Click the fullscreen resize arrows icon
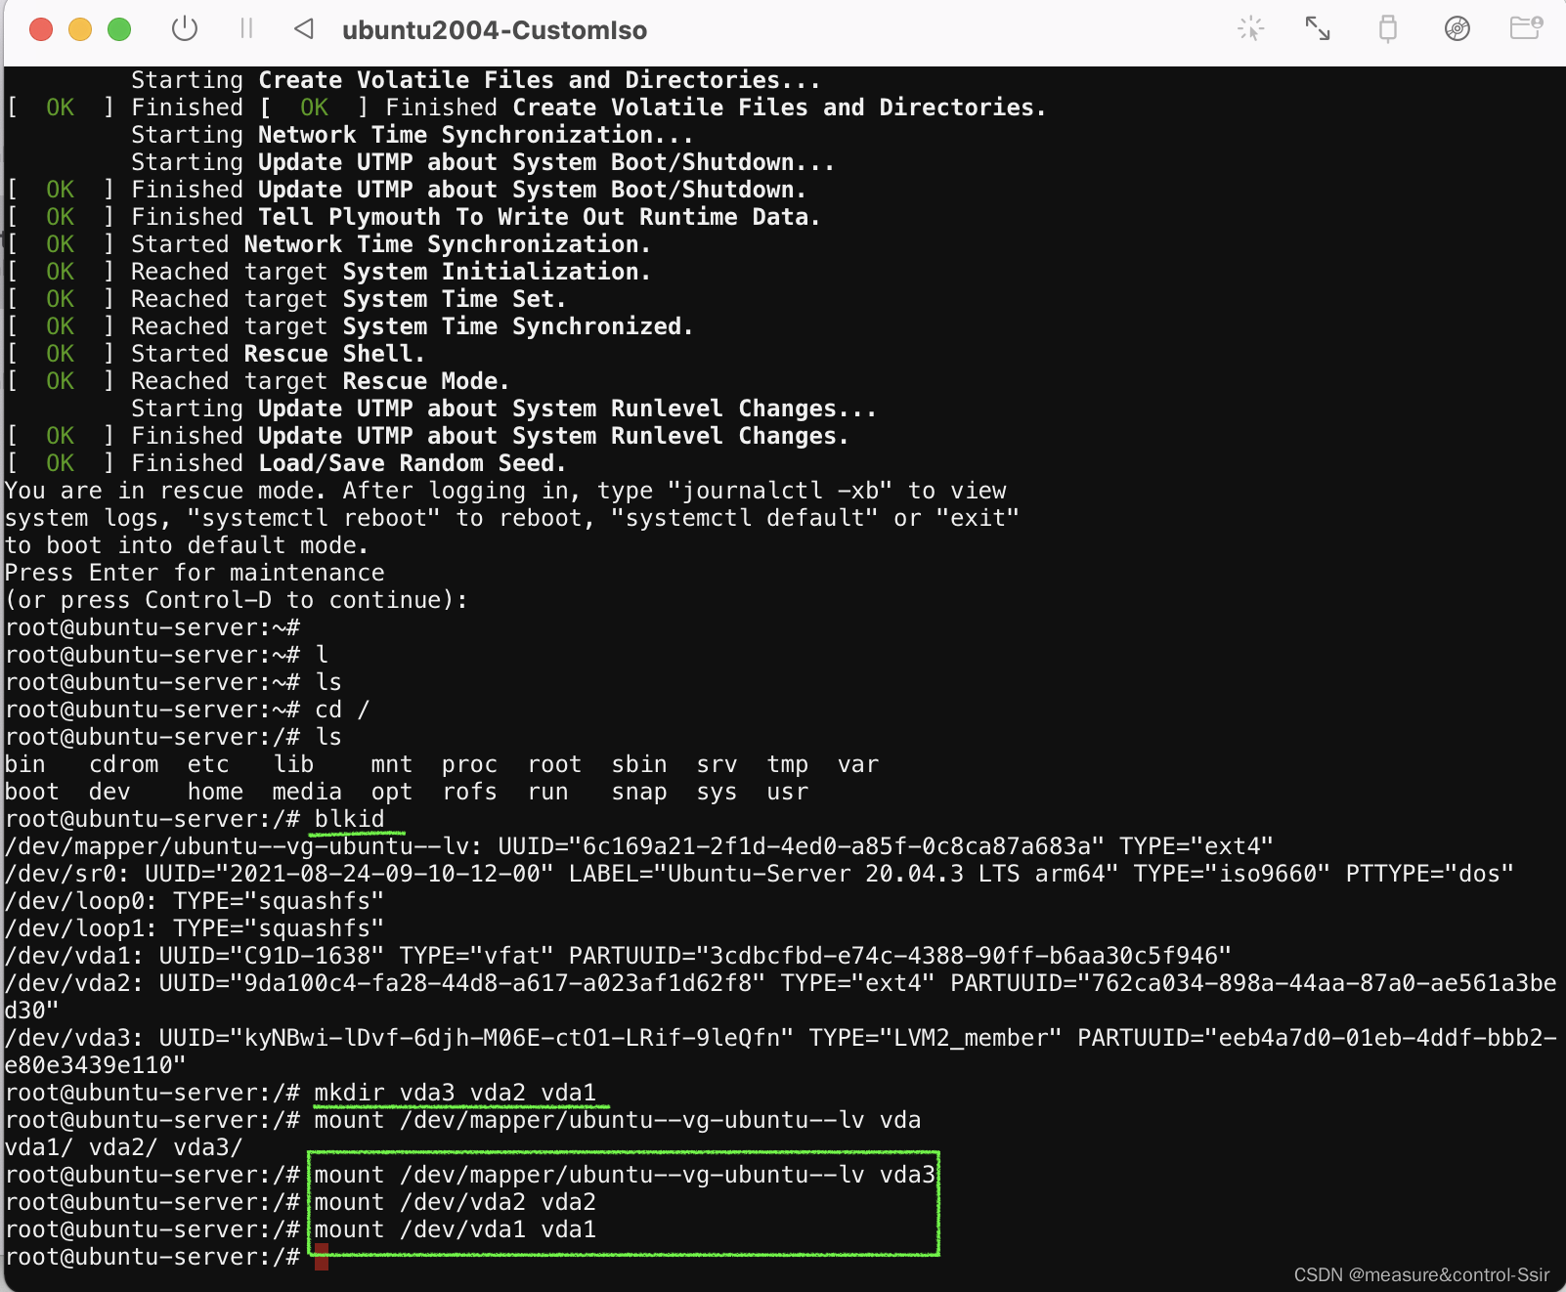This screenshot has height=1292, width=1566. coord(1318,29)
